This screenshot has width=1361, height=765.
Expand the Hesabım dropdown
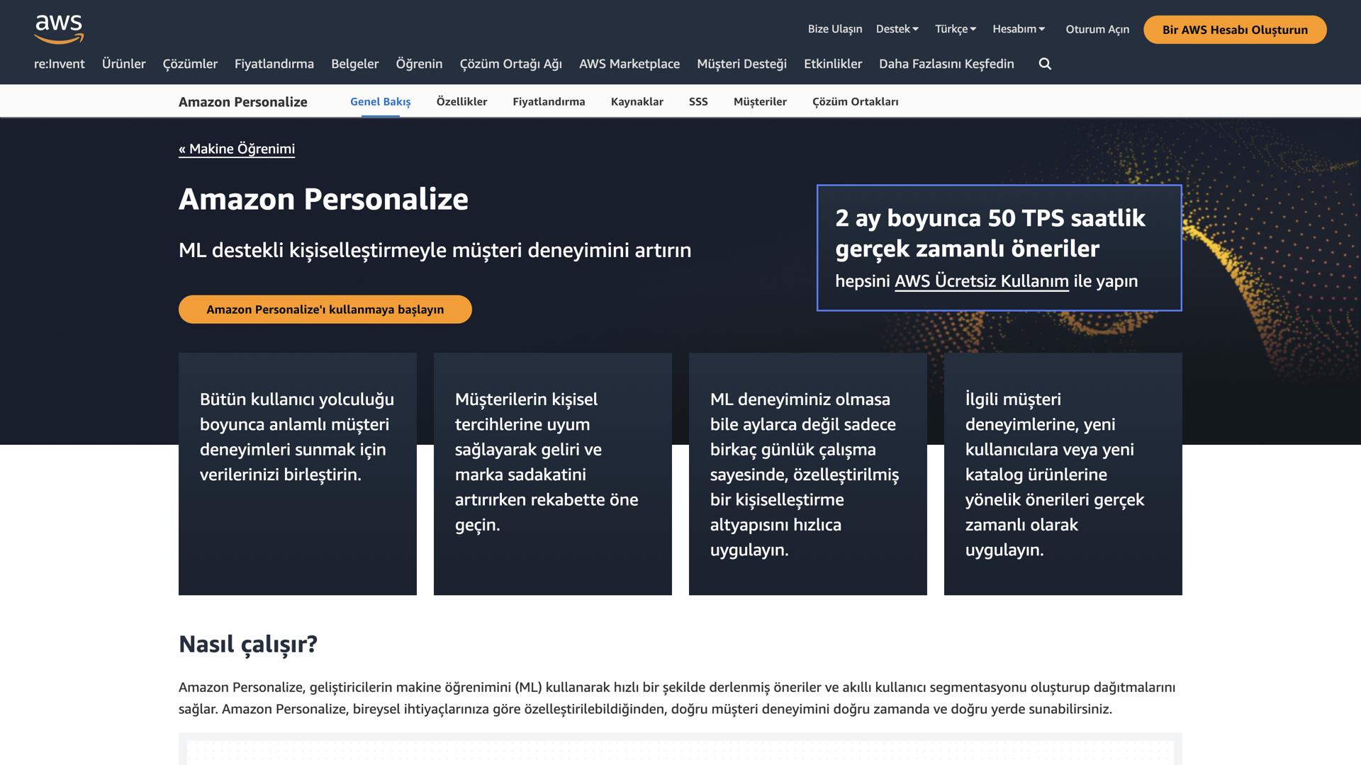point(1019,28)
